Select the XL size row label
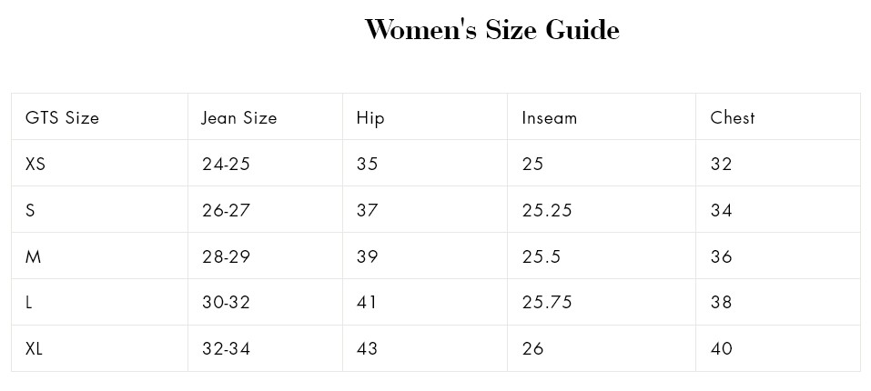 34,349
